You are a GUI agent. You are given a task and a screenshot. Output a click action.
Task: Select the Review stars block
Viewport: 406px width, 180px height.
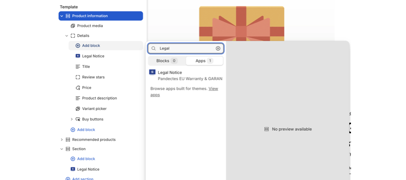click(93, 77)
